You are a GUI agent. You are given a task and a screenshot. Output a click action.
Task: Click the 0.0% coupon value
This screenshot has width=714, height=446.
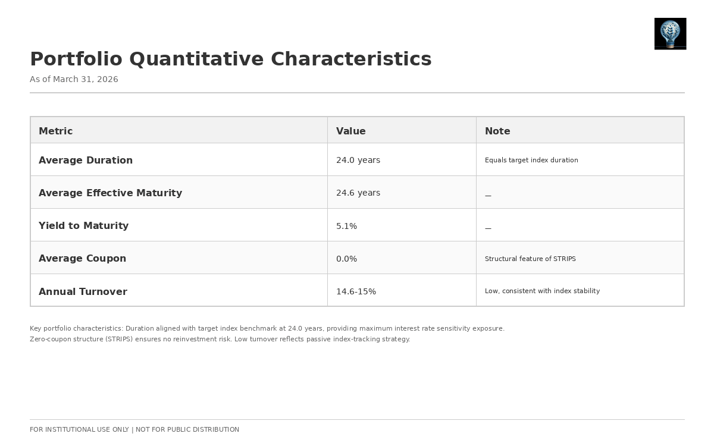tap(346, 259)
